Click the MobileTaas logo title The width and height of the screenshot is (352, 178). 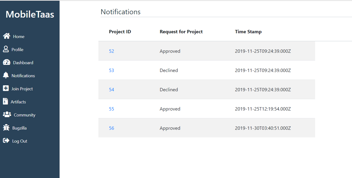coord(30,14)
